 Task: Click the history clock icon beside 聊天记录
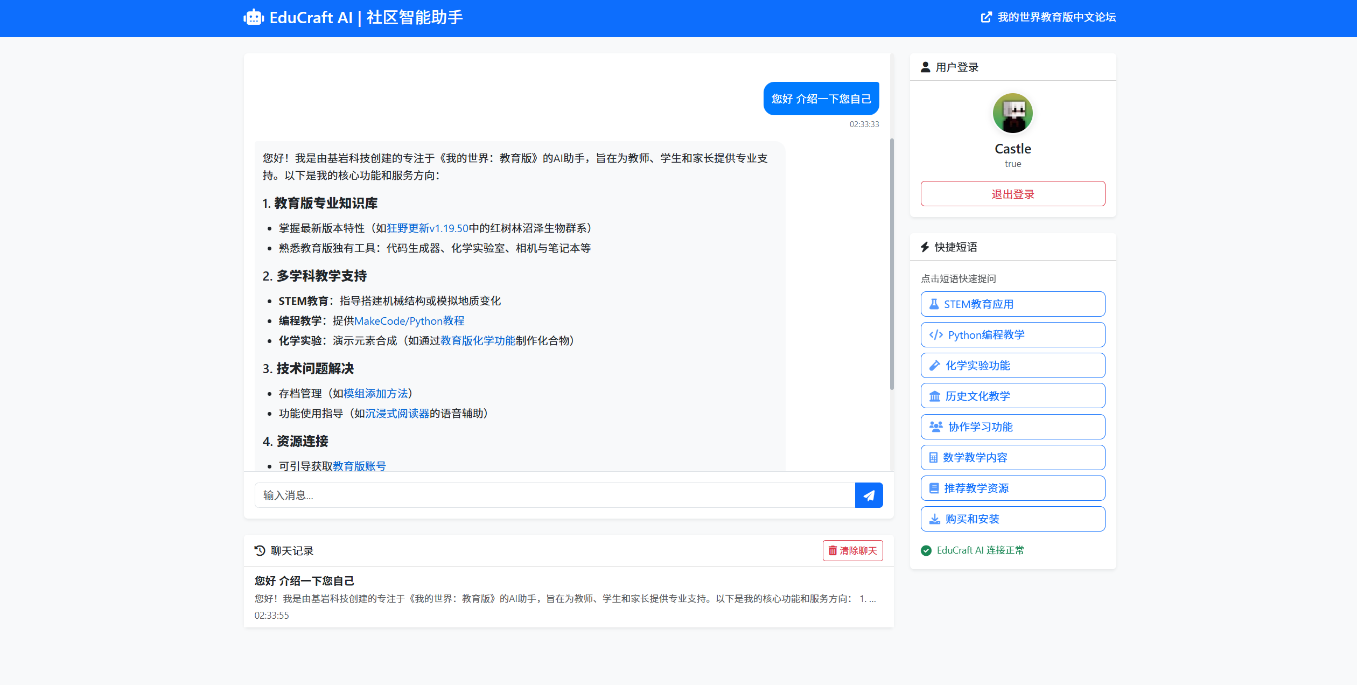(x=260, y=550)
